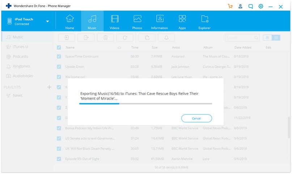Open the settings gear icon
This screenshot has width=292, height=174.
pyautogui.click(x=261, y=6)
